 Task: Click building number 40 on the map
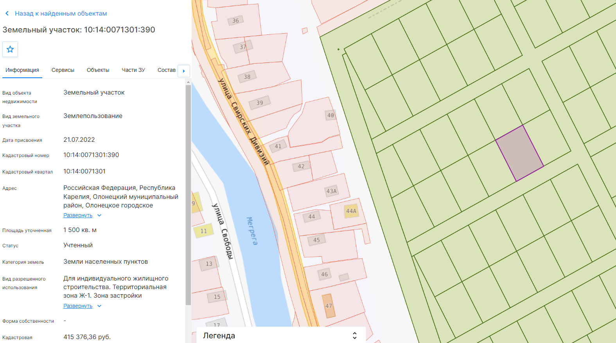pyautogui.click(x=330, y=115)
